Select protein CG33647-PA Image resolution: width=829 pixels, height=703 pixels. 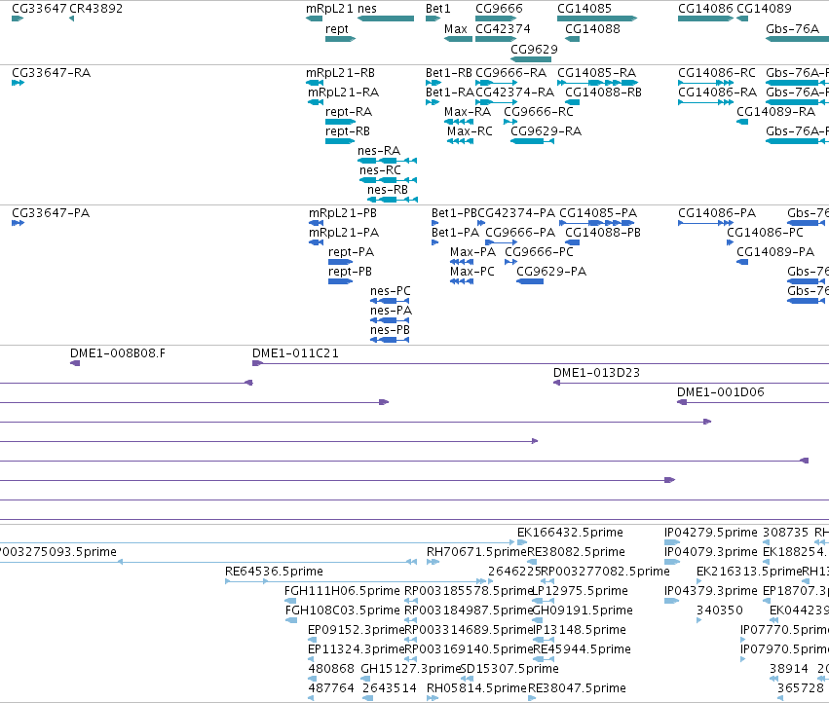51,213
